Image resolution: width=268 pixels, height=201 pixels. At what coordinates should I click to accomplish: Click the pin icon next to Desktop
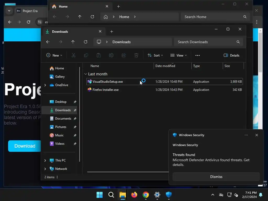click(x=75, y=102)
